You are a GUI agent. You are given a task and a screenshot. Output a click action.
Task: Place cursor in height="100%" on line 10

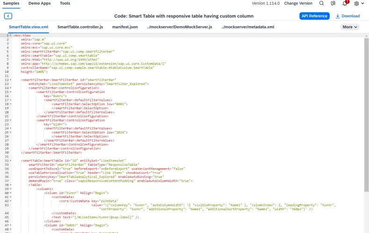pos(34,72)
